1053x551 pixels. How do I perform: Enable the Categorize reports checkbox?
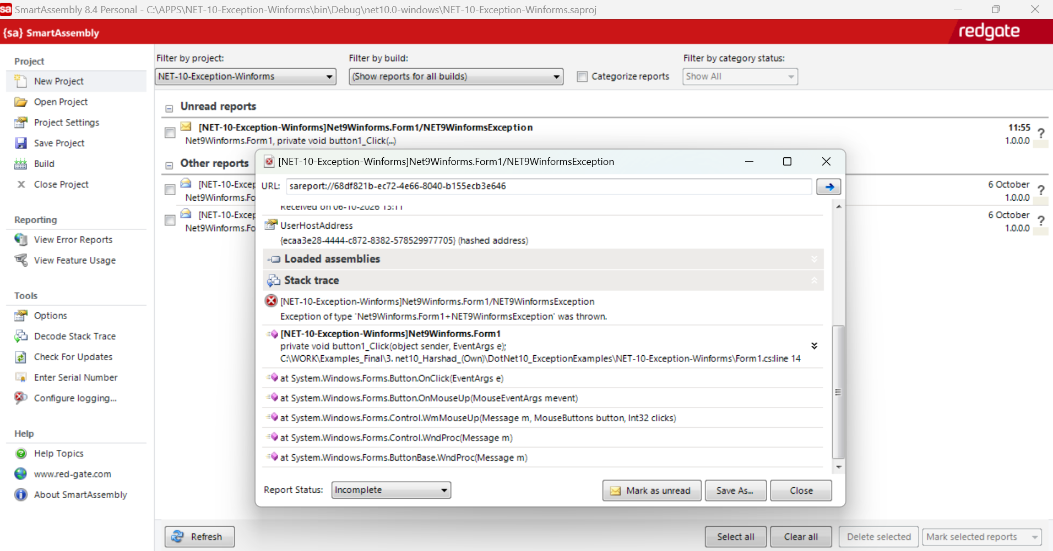point(582,76)
